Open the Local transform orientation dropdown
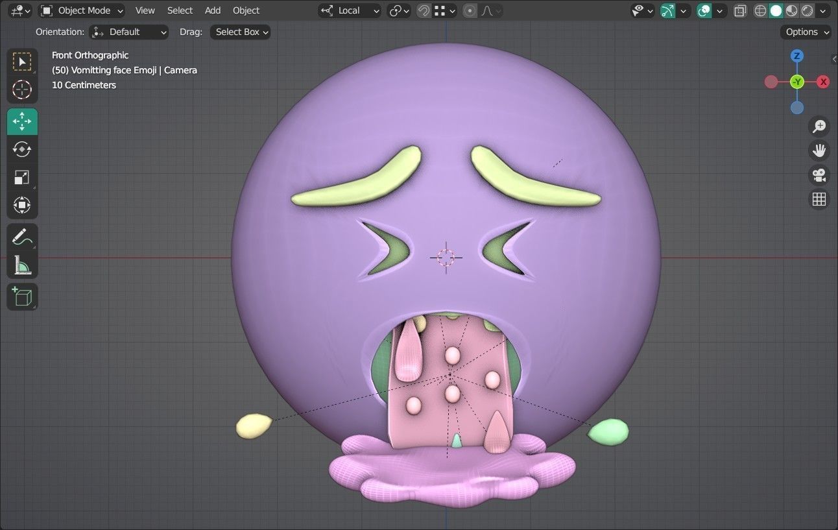Viewport: 838px width, 530px height. tap(350, 10)
